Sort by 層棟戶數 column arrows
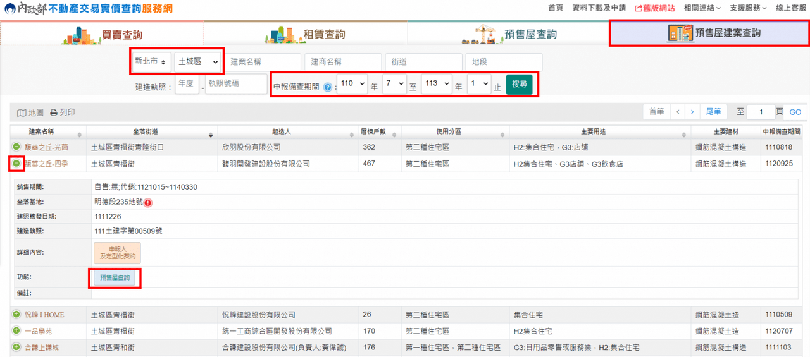Screen dimensions: 810x357 pyautogui.click(x=396, y=135)
